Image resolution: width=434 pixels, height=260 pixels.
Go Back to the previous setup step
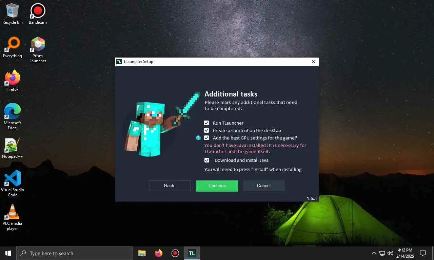click(170, 186)
